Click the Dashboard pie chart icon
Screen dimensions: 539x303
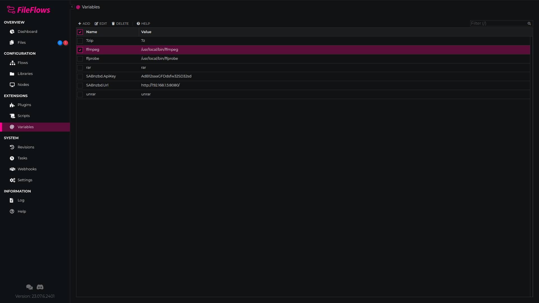(12, 31)
